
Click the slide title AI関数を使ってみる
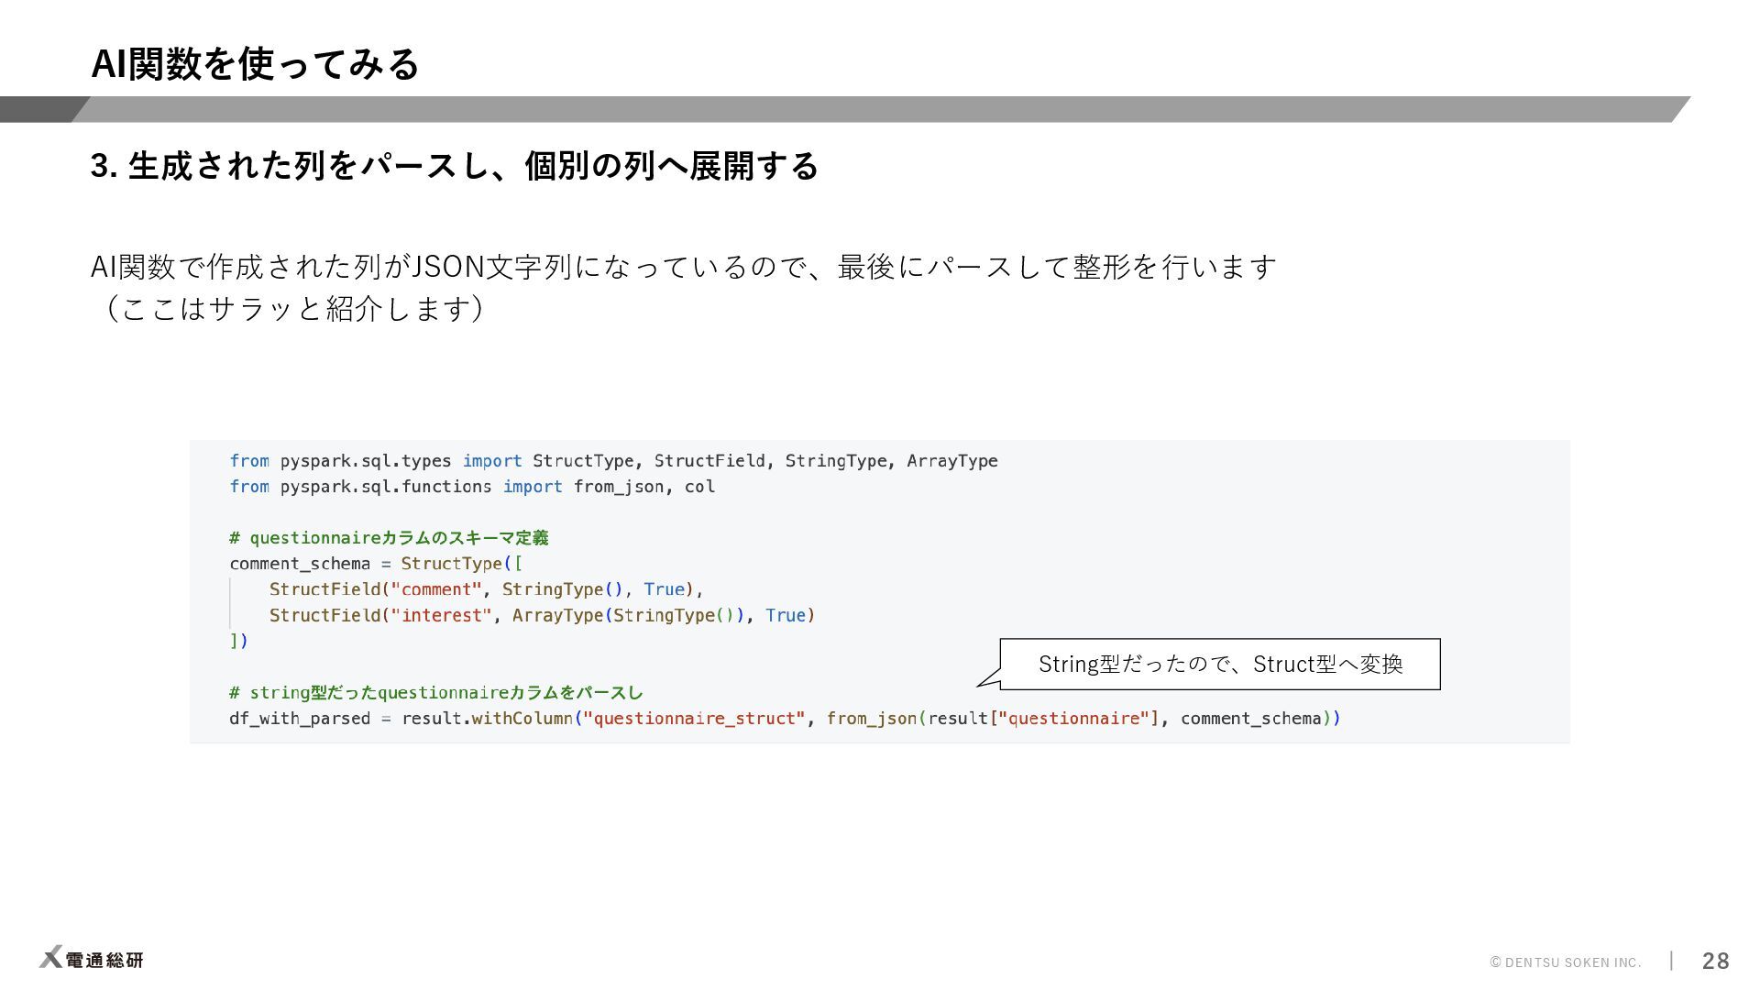(x=255, y=64)
